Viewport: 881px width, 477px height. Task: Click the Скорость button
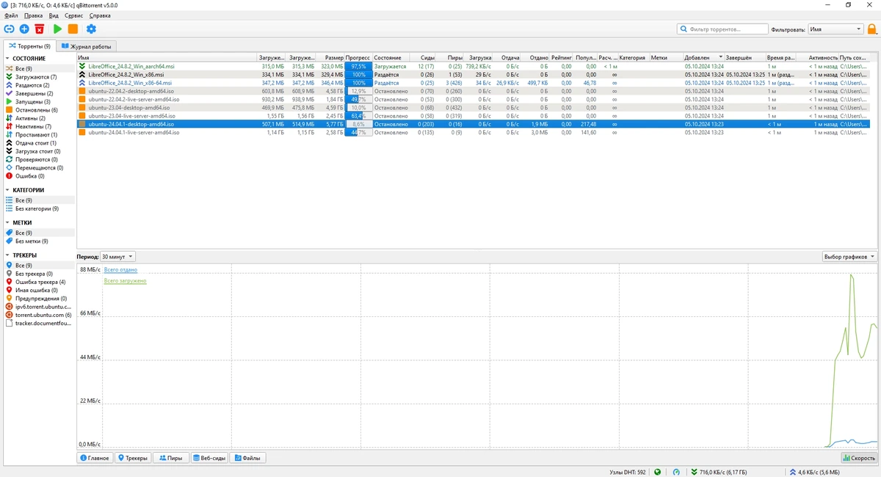click(x=858, y=458)
